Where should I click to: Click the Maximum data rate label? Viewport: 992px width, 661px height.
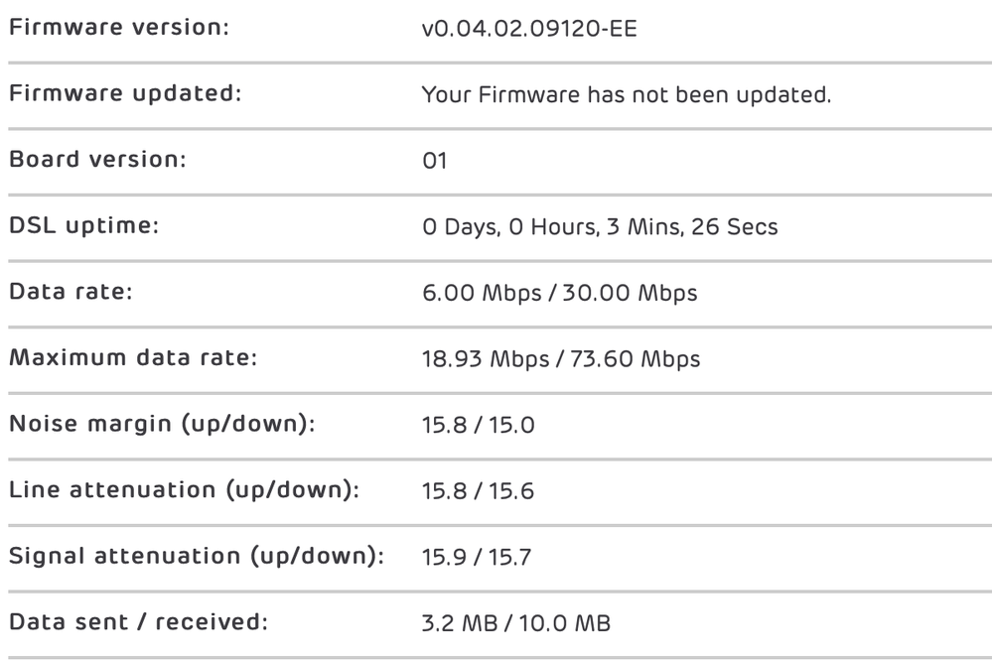point(132,356)
